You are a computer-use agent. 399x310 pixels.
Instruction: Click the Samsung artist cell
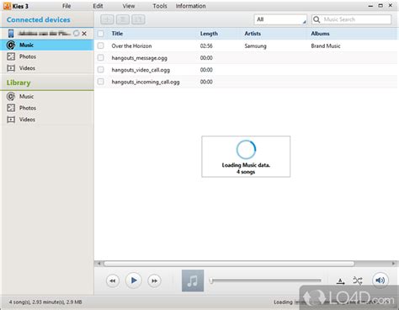[255, 45]
